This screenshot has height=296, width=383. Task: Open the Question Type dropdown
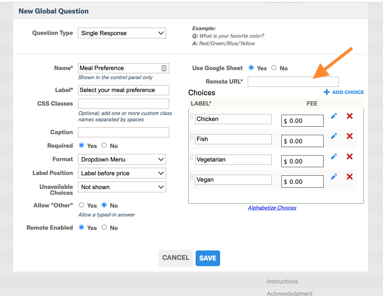(122, 33)
